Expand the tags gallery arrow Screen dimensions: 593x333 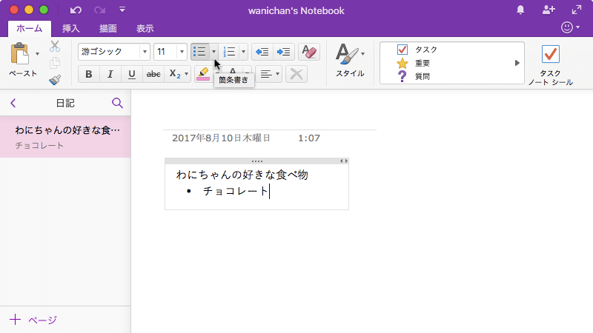[517, 63]
